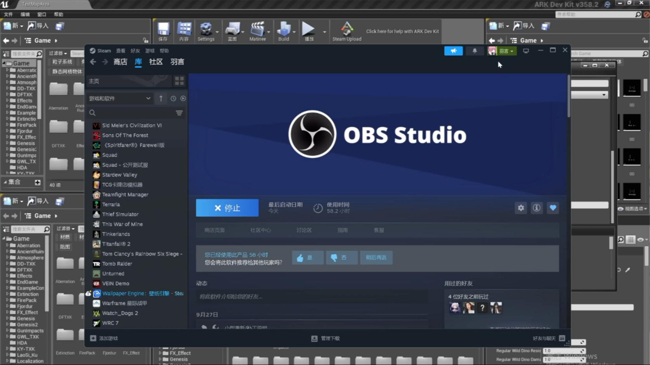
Task: Stop OBS Studio with the 停止 button
Action: [x=227, y=208]
